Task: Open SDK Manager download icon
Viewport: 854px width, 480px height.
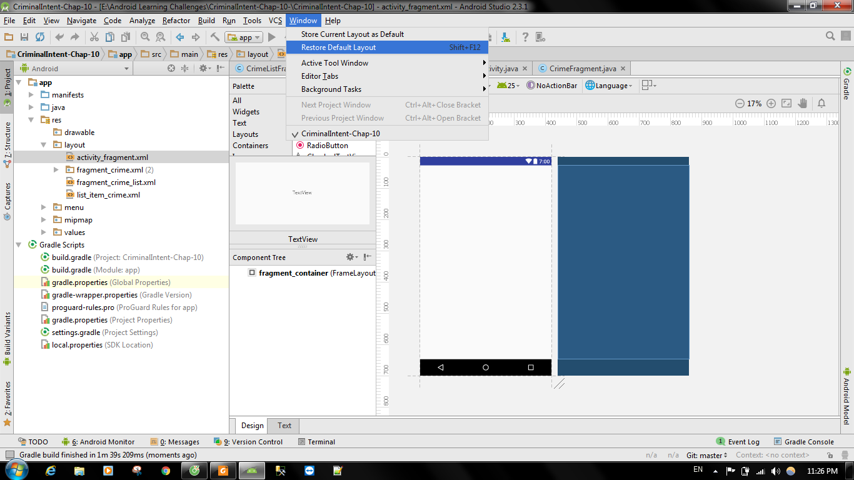Action: (x=505, y=37)
